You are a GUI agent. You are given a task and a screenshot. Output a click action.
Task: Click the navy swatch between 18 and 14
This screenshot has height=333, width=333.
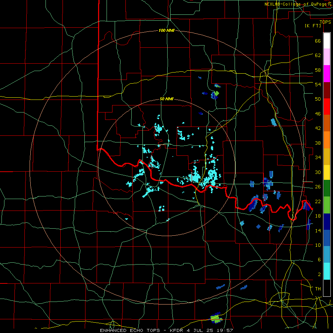327,222
